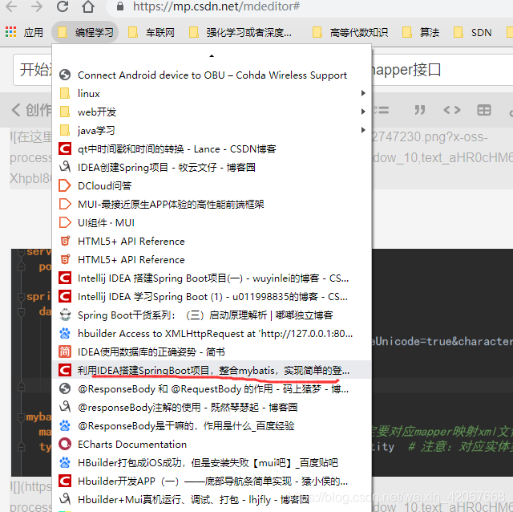Open the second HTML5+ API Reference bookmark
Screen dimensions: 513x512
click(x=212, y=259)
